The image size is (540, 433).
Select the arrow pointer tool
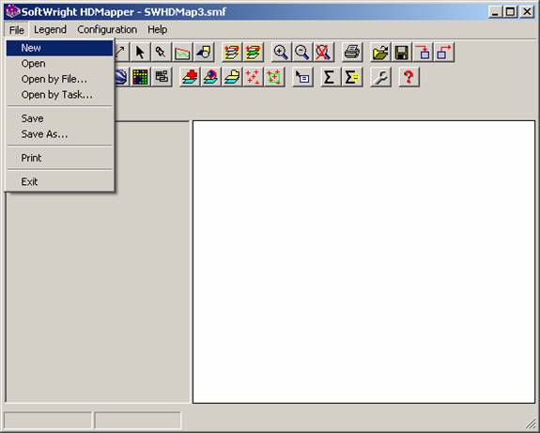140,53
